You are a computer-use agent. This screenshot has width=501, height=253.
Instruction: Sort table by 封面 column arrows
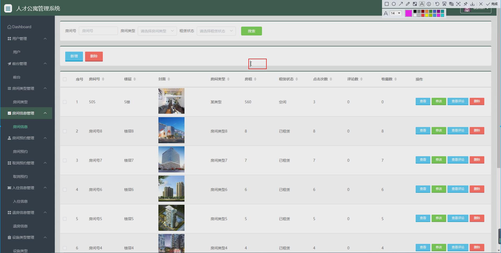point(169,79)
